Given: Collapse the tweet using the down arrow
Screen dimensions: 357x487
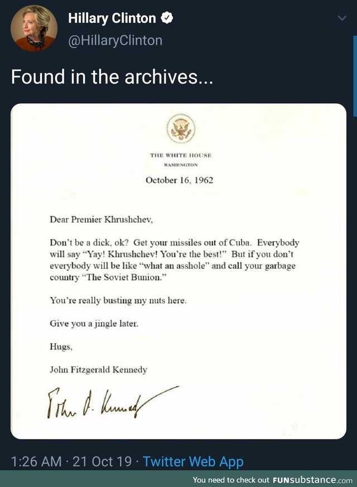Looking at the screenshot, I should click(342, 17).
